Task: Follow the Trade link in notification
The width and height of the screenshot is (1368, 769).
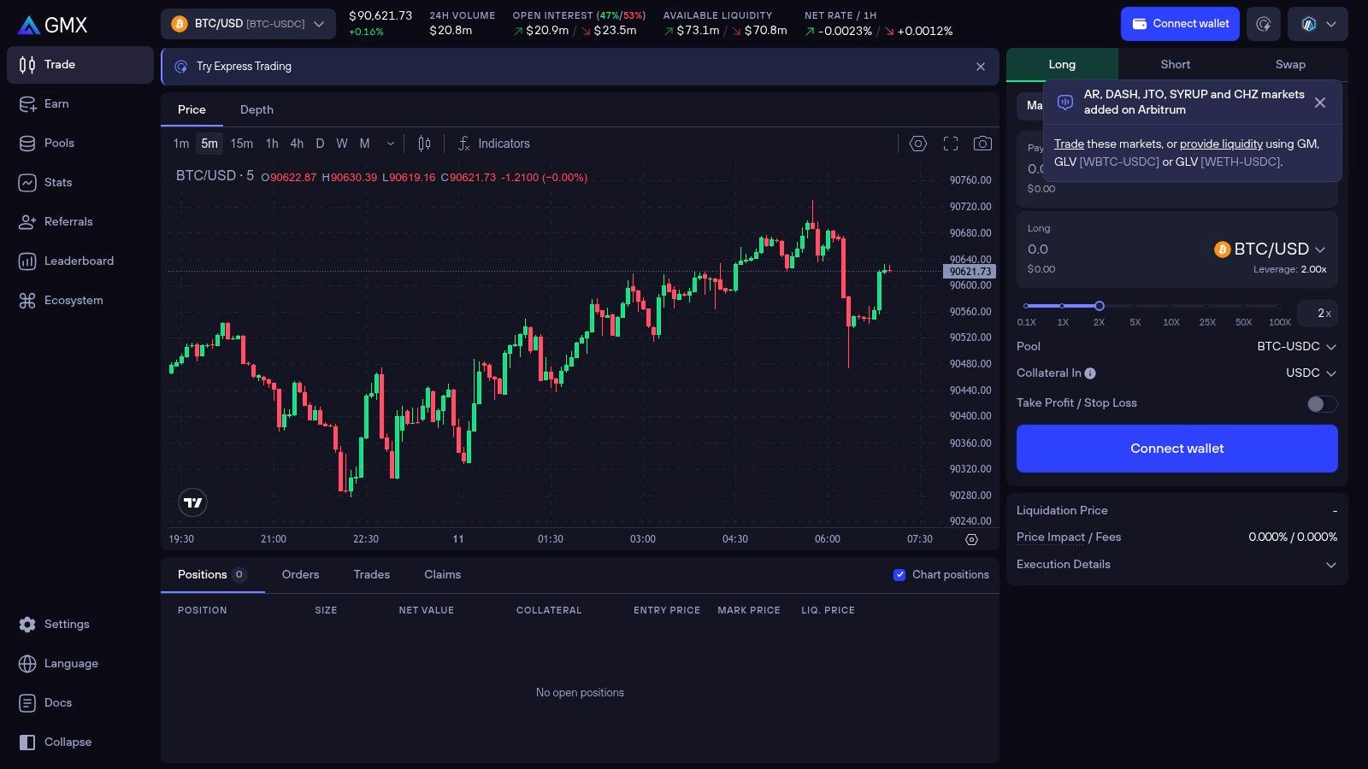Action: click(1069, 144)
